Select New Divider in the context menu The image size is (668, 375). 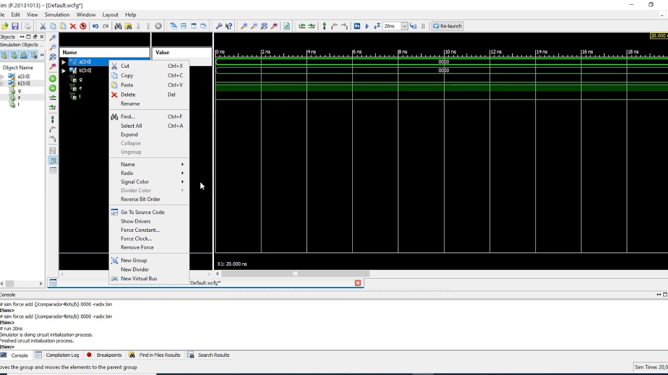click(x=149, y=269)
